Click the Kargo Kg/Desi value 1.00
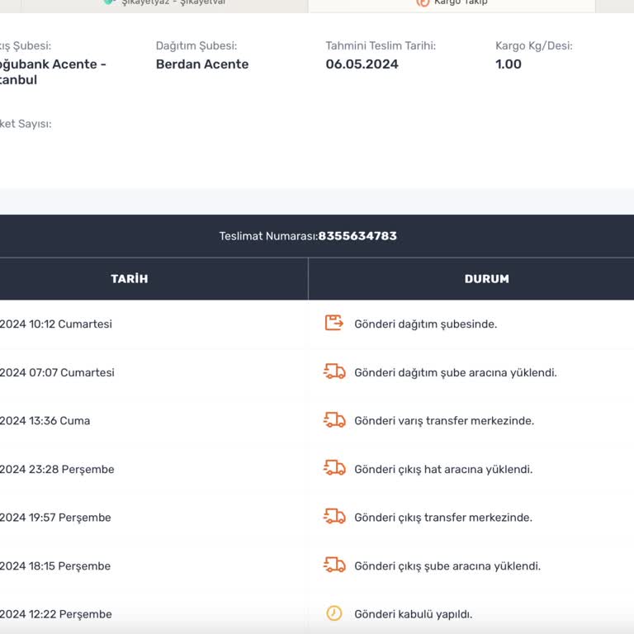 [509, 64]
